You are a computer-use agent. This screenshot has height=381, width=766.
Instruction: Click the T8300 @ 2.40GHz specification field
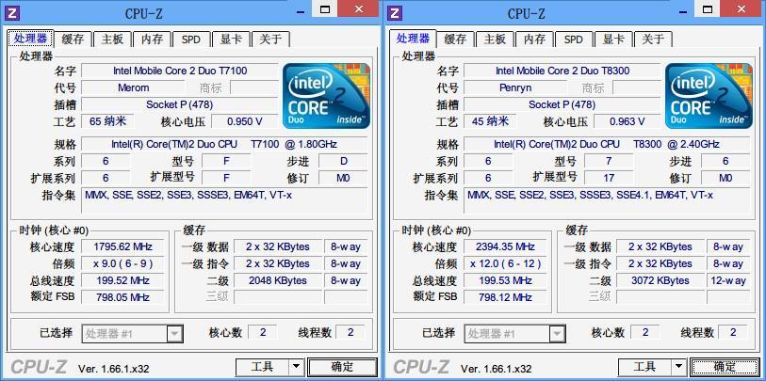click(x=607, y=144)
